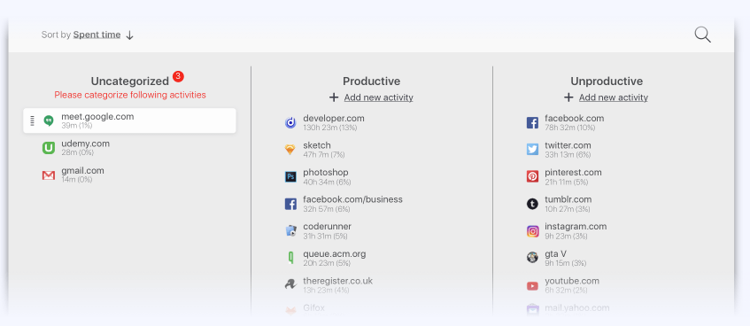Image resolution: width=750 pixels, height=326 pixels.
Task: Select the facebook.com/business activity name
Action: (352, 199)
